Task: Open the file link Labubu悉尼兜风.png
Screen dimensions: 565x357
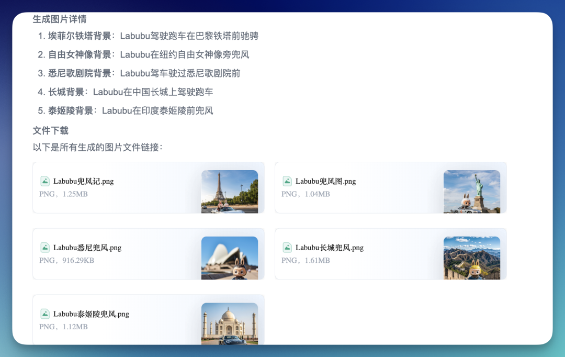Action: (x=87, y=248)
